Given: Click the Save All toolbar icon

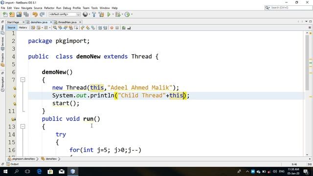Looking at the screenshot, I should (26, 14).
